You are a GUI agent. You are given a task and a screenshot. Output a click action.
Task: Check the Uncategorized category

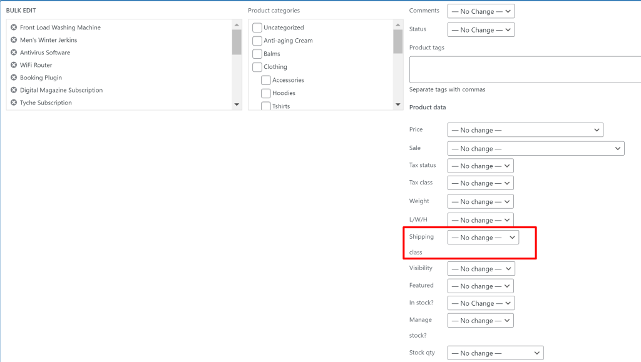[257, 28]
